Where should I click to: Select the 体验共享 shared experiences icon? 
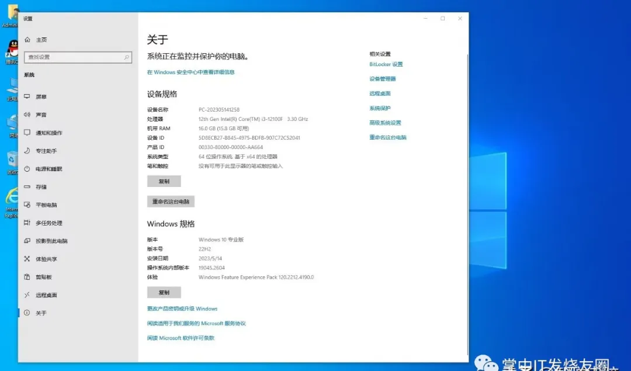(27, 259)
